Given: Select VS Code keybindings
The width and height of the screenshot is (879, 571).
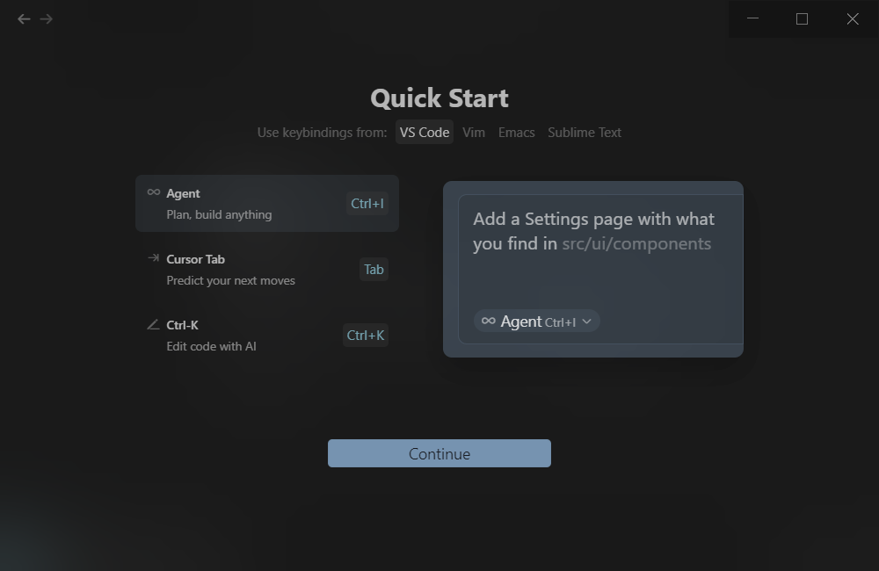Looking at the screenshot, I should (x=425, y=133).
